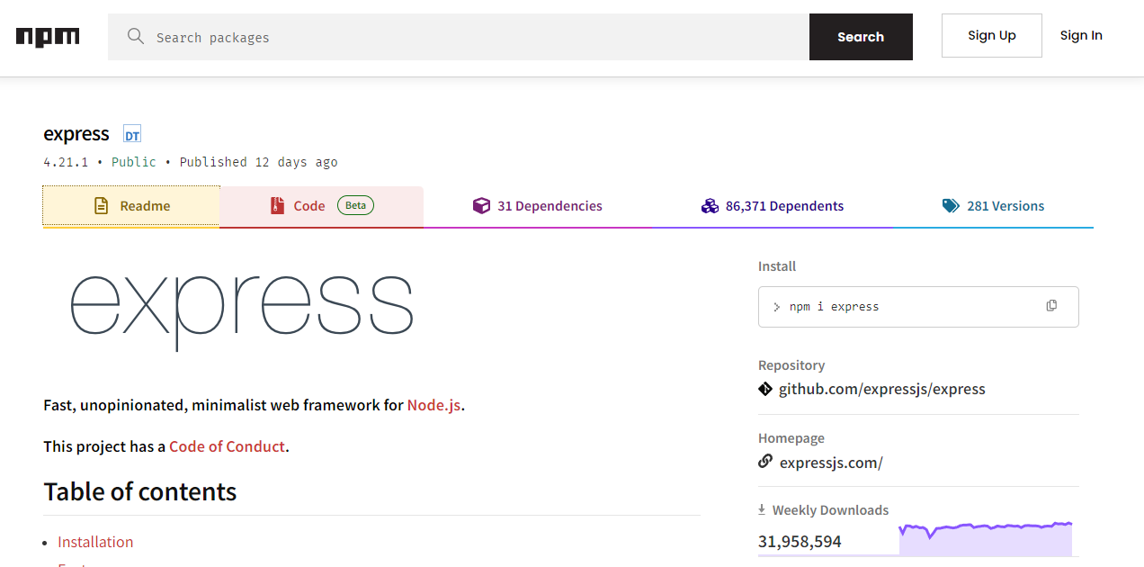Switch to the Code tab
This screenshot has height=567, width=1144.
click(321, 206)
